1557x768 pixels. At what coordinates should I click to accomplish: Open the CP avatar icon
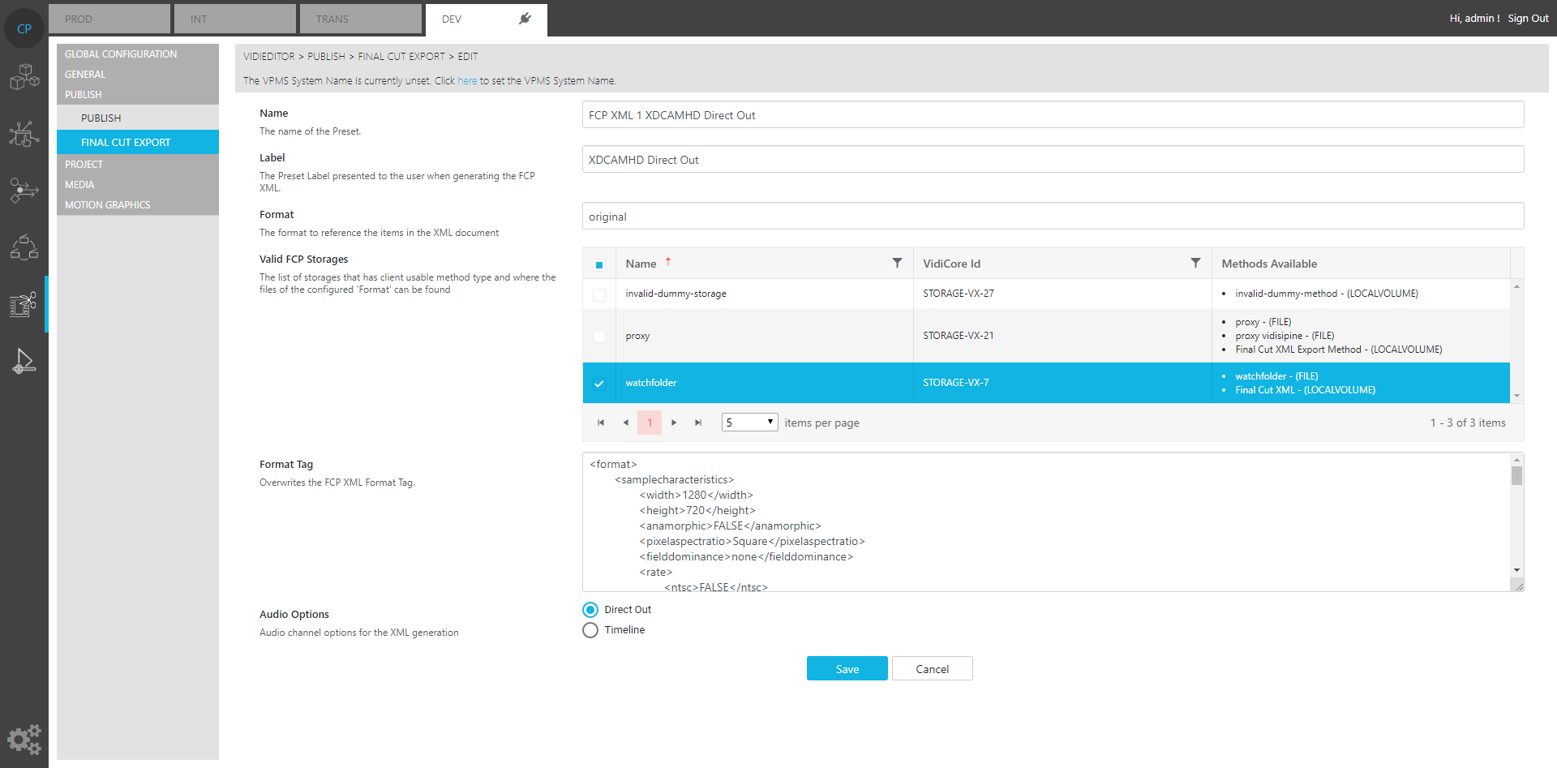[24, 28]
